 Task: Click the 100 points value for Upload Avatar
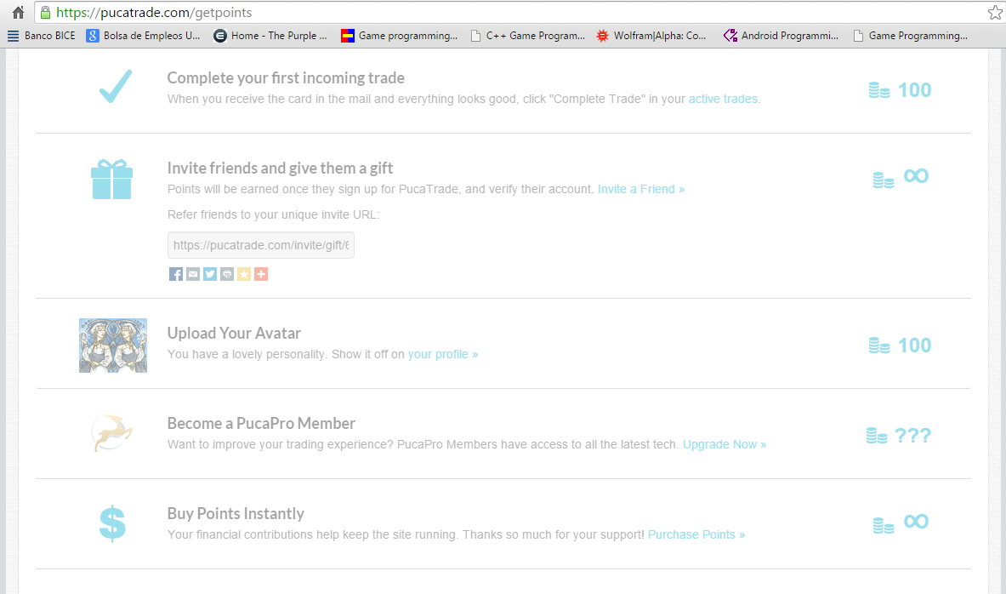tap(914, 346)
